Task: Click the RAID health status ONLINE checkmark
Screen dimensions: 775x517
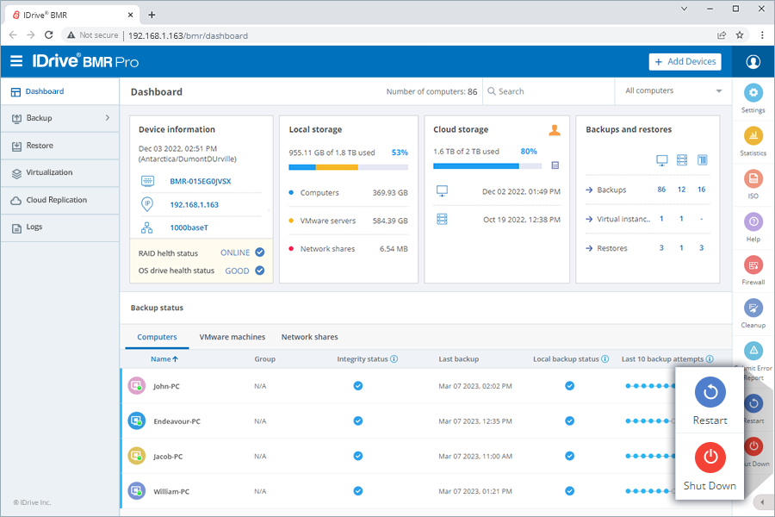Action: pyautogui.click(x=259, y=252)
